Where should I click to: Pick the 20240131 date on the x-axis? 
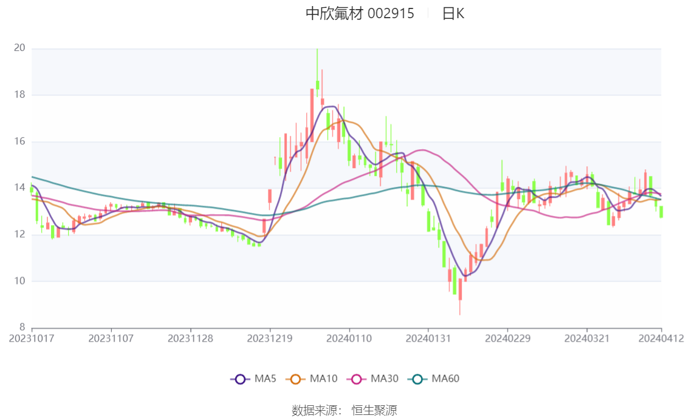point(428,339)
